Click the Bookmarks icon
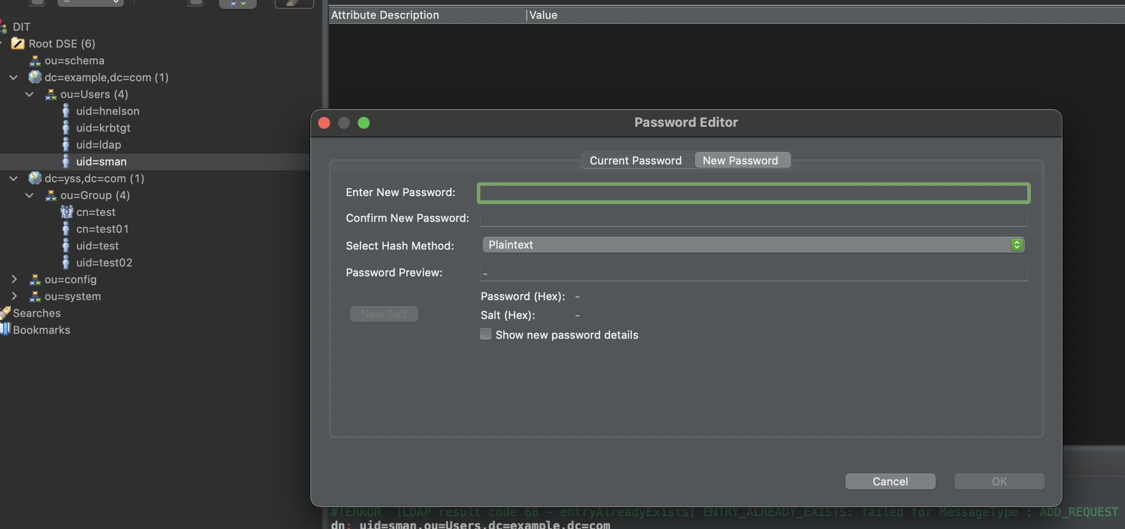The height and width of the screenshot is (529, 1125). (5, 329)
